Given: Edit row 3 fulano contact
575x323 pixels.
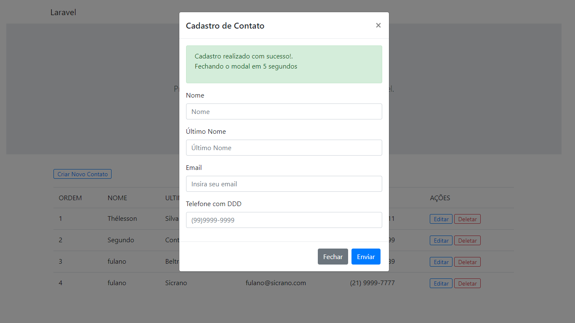Looking at the screenshot, I should (441, 262).
